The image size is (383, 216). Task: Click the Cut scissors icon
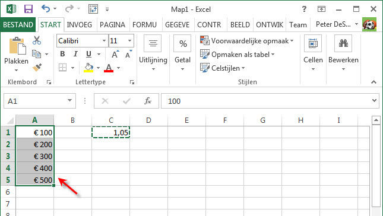tap(37, 40)
